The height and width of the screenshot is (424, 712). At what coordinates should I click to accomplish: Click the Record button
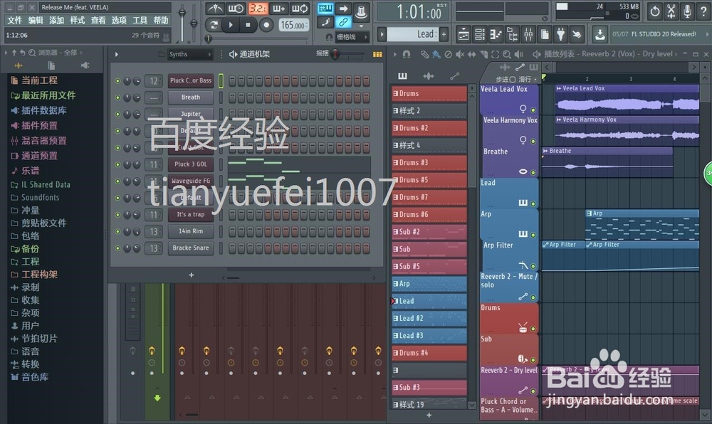(266, 24)
